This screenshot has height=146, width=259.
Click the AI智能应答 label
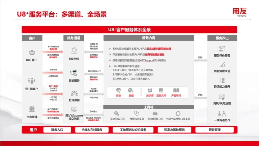pos(53,76)
